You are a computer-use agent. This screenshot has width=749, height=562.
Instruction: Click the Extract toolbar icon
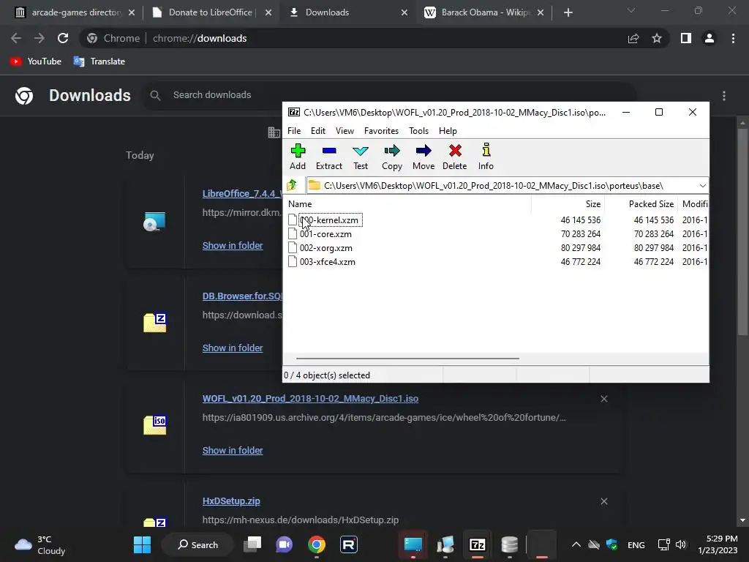coord(329,157)
